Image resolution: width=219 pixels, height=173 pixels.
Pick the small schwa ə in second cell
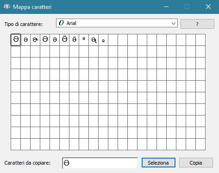[x=25, y=40]
